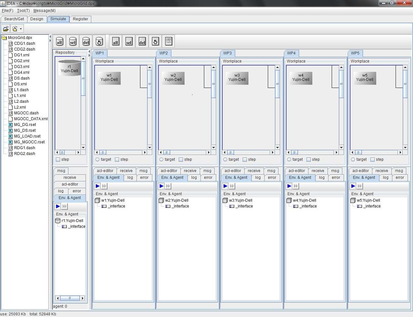Image resolution: width=413 pixels, height=317 pixels.
Task: Open the receive tab in Repository panel
Action: coord(70,178)
